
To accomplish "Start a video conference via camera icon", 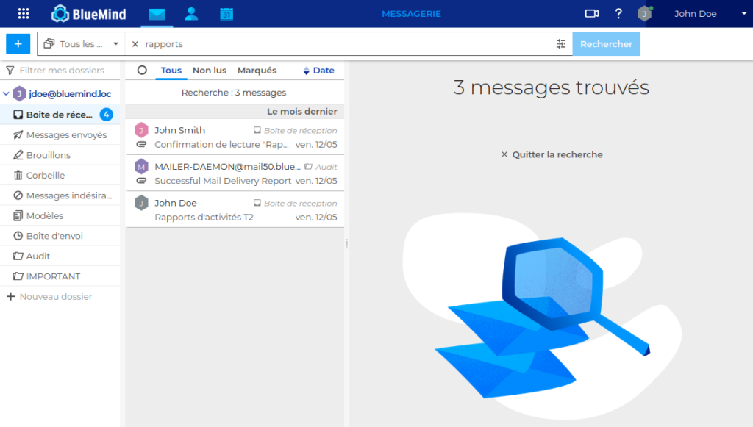I will click(x=592, y=14).
